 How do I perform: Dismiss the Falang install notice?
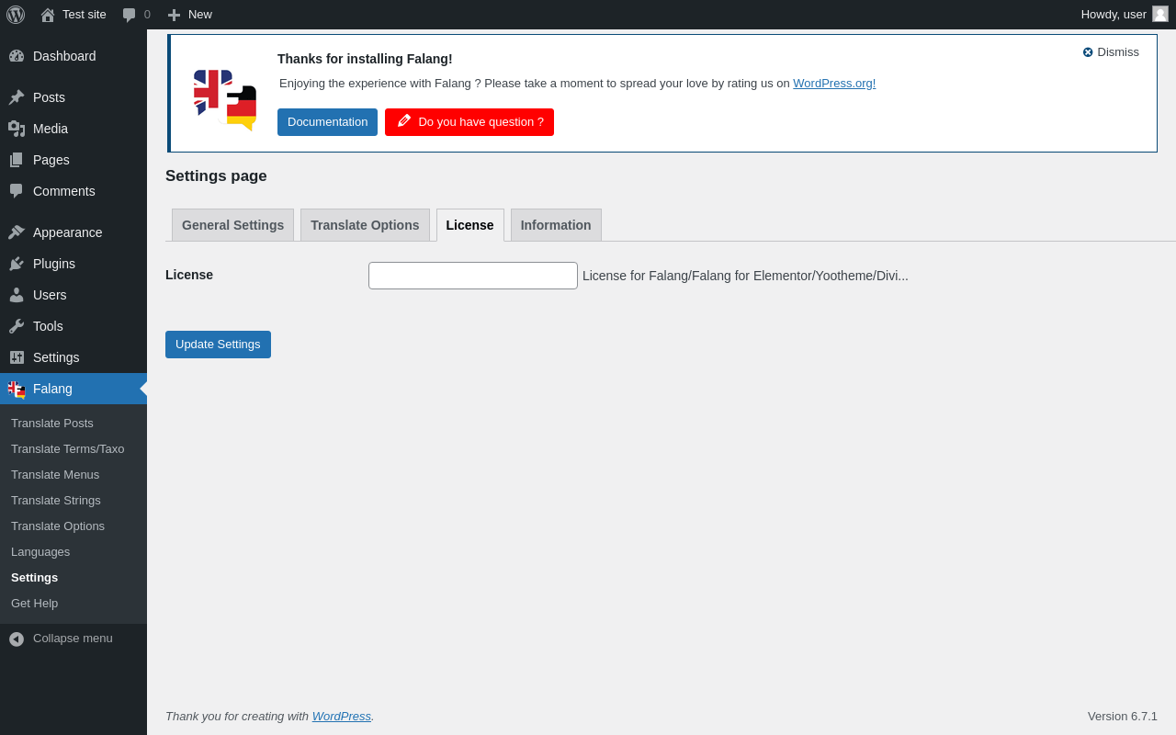point(1111,52)
